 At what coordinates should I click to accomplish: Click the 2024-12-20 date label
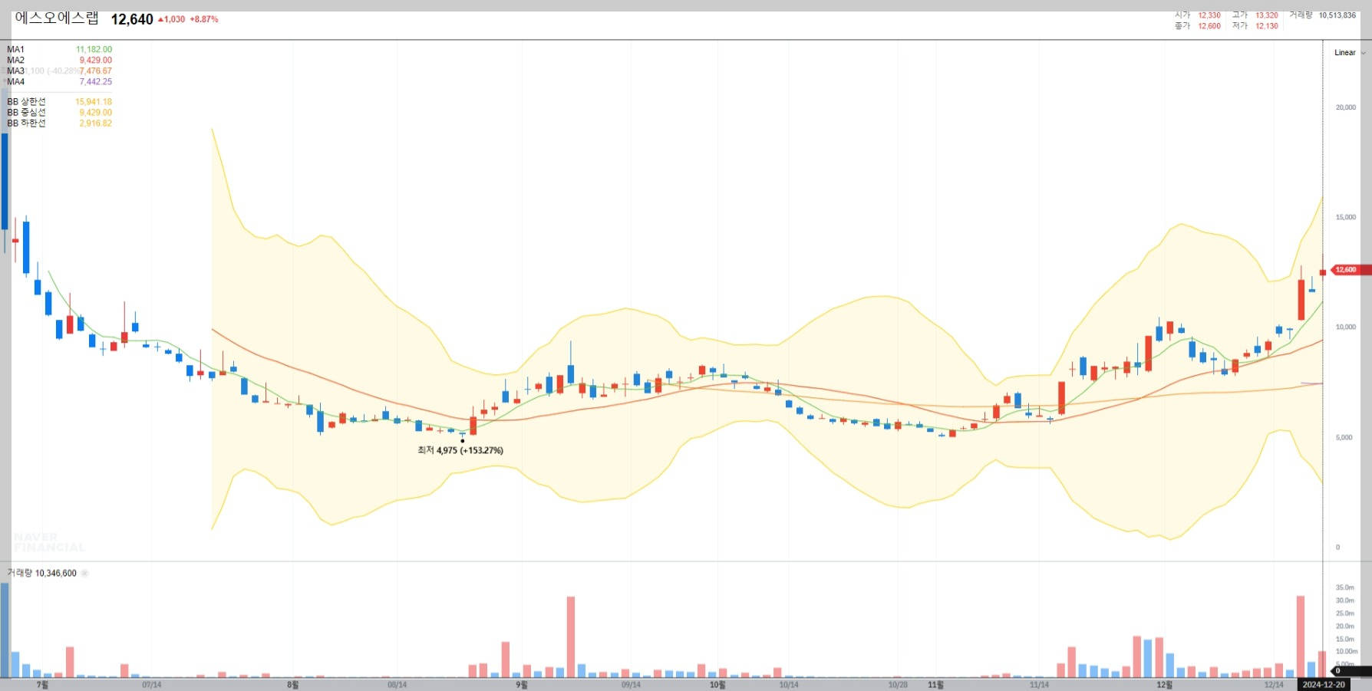[x=1324, y=685]
